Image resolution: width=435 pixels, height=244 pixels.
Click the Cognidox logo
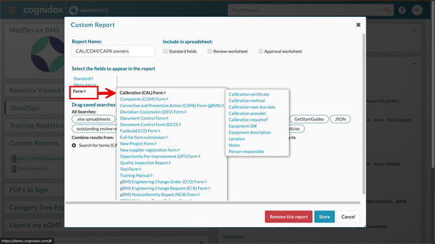pos(43,10)
